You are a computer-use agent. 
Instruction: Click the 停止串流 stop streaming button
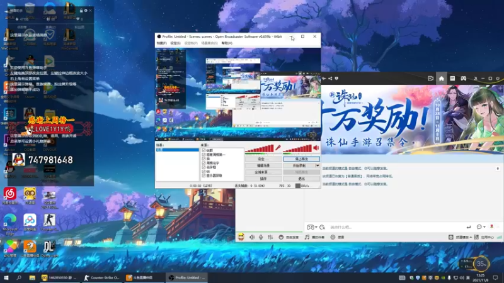pos(301,159)
